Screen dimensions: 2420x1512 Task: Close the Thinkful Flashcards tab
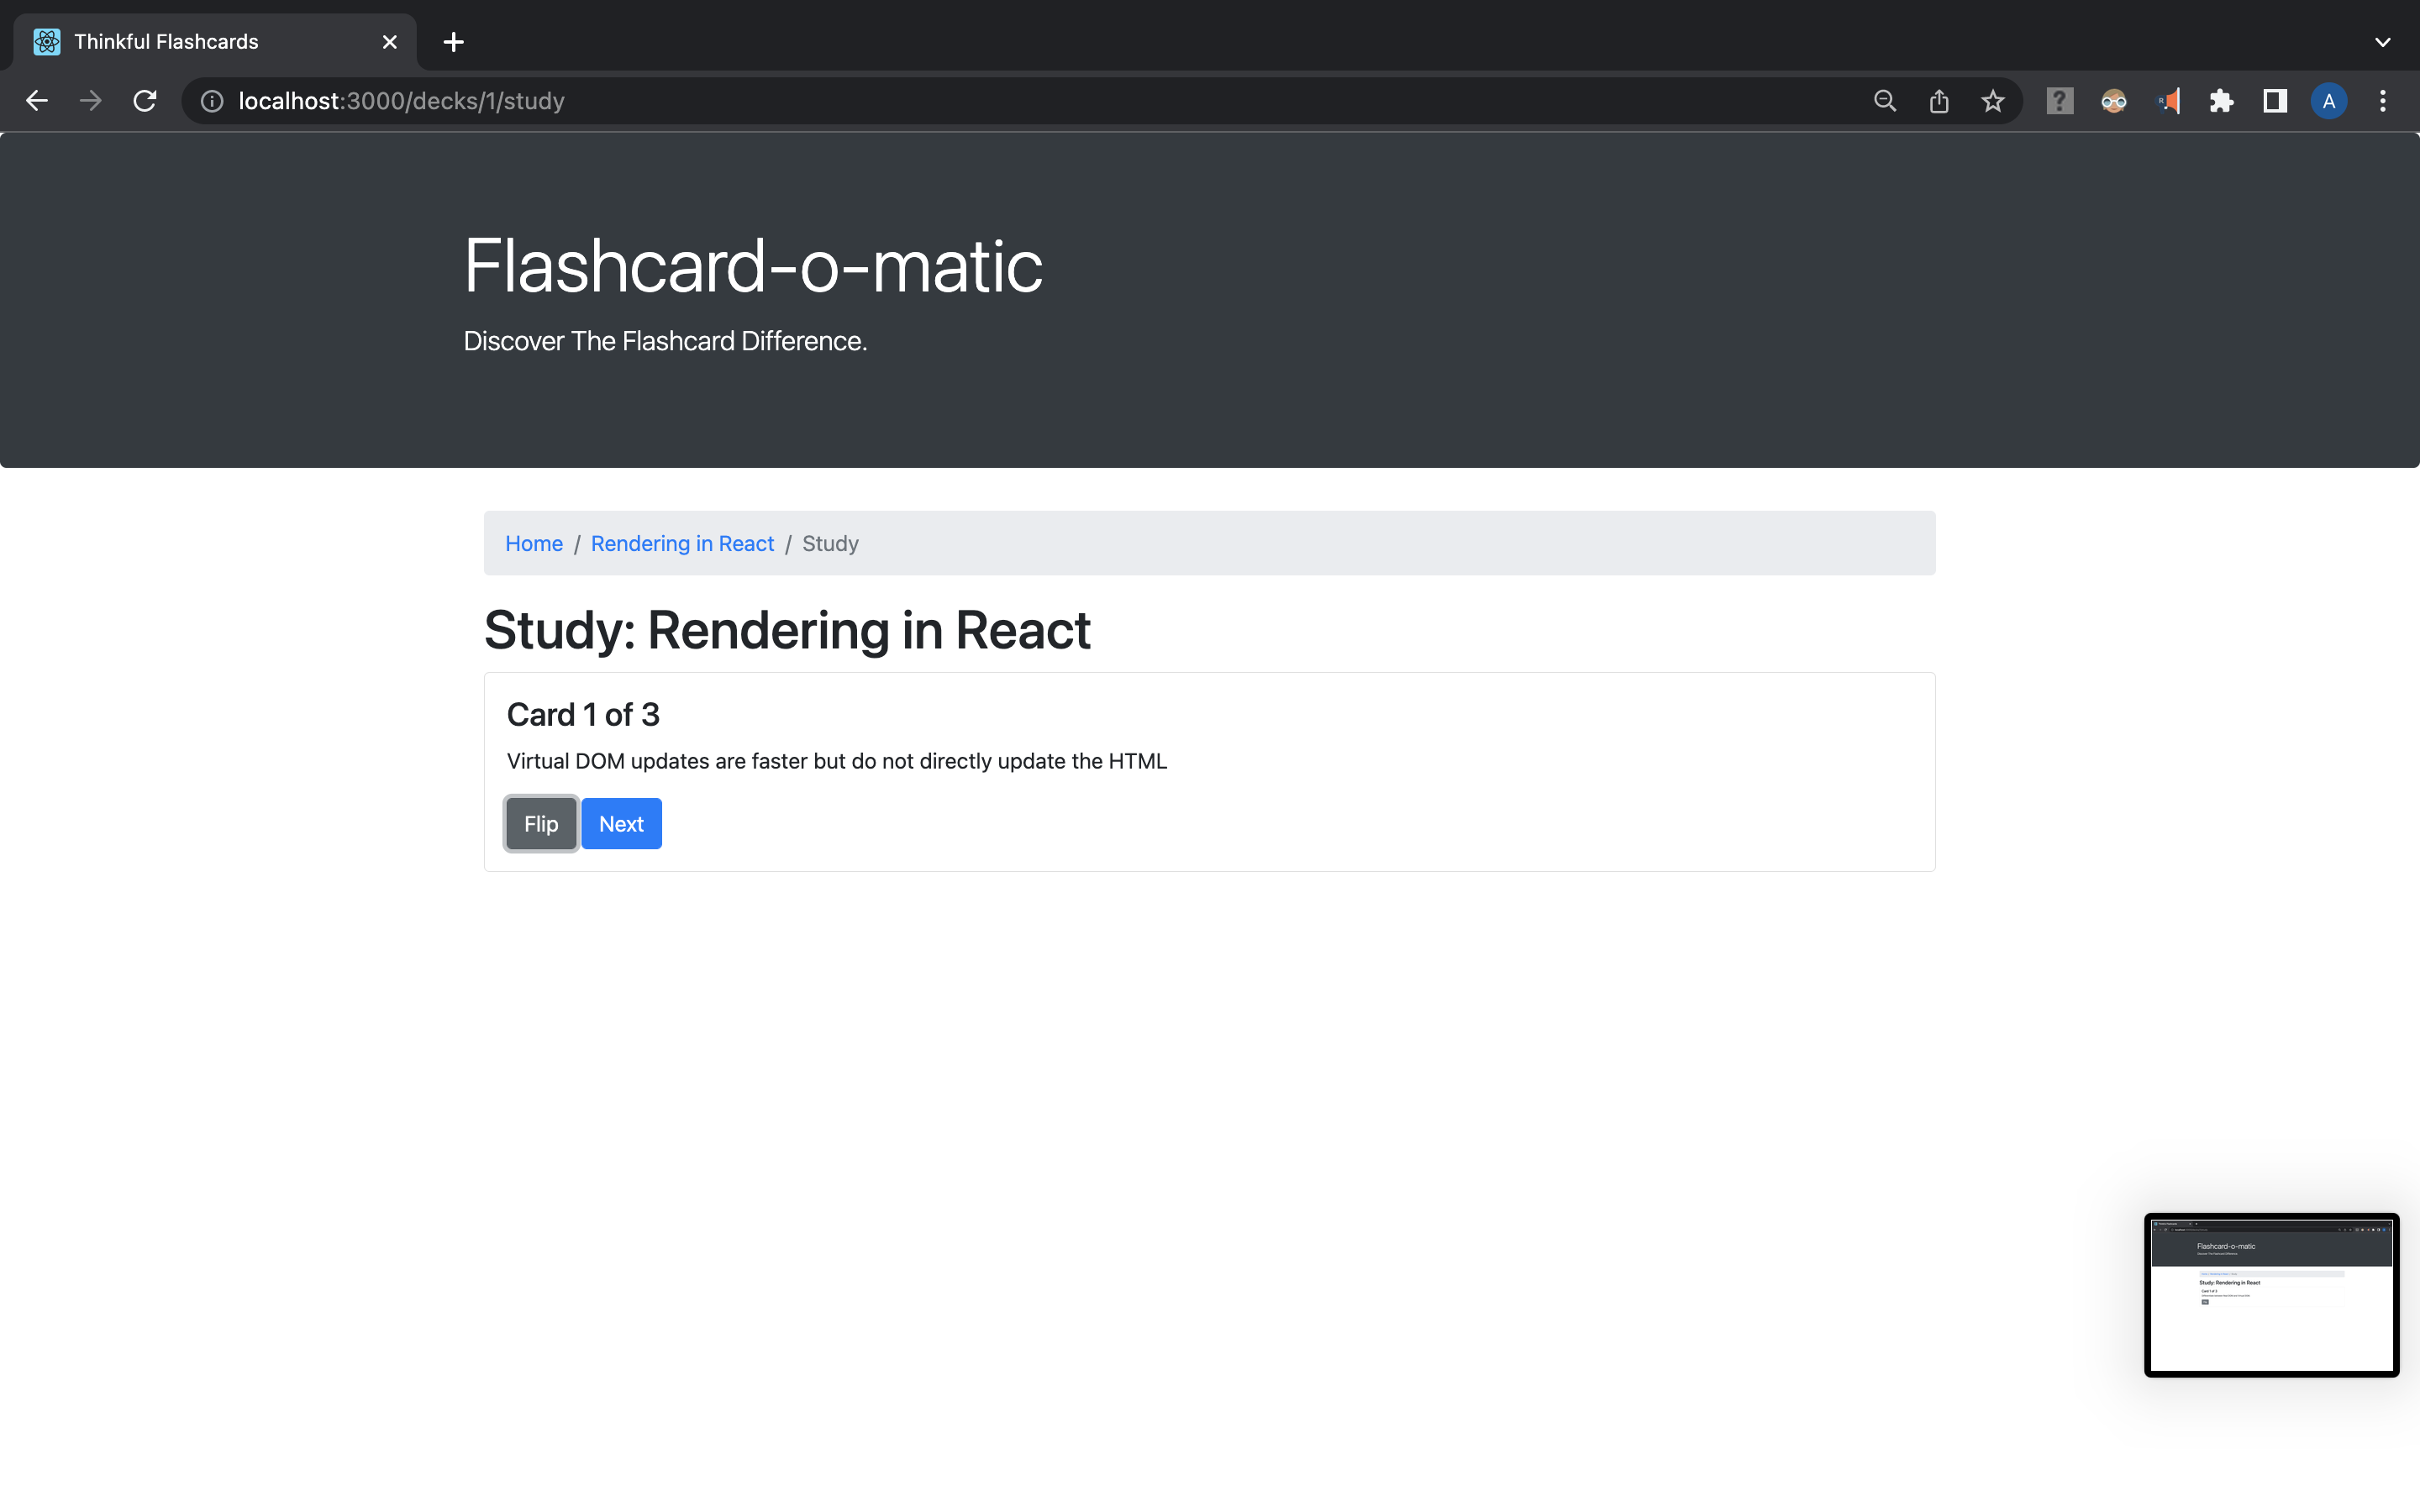point(389,41)
